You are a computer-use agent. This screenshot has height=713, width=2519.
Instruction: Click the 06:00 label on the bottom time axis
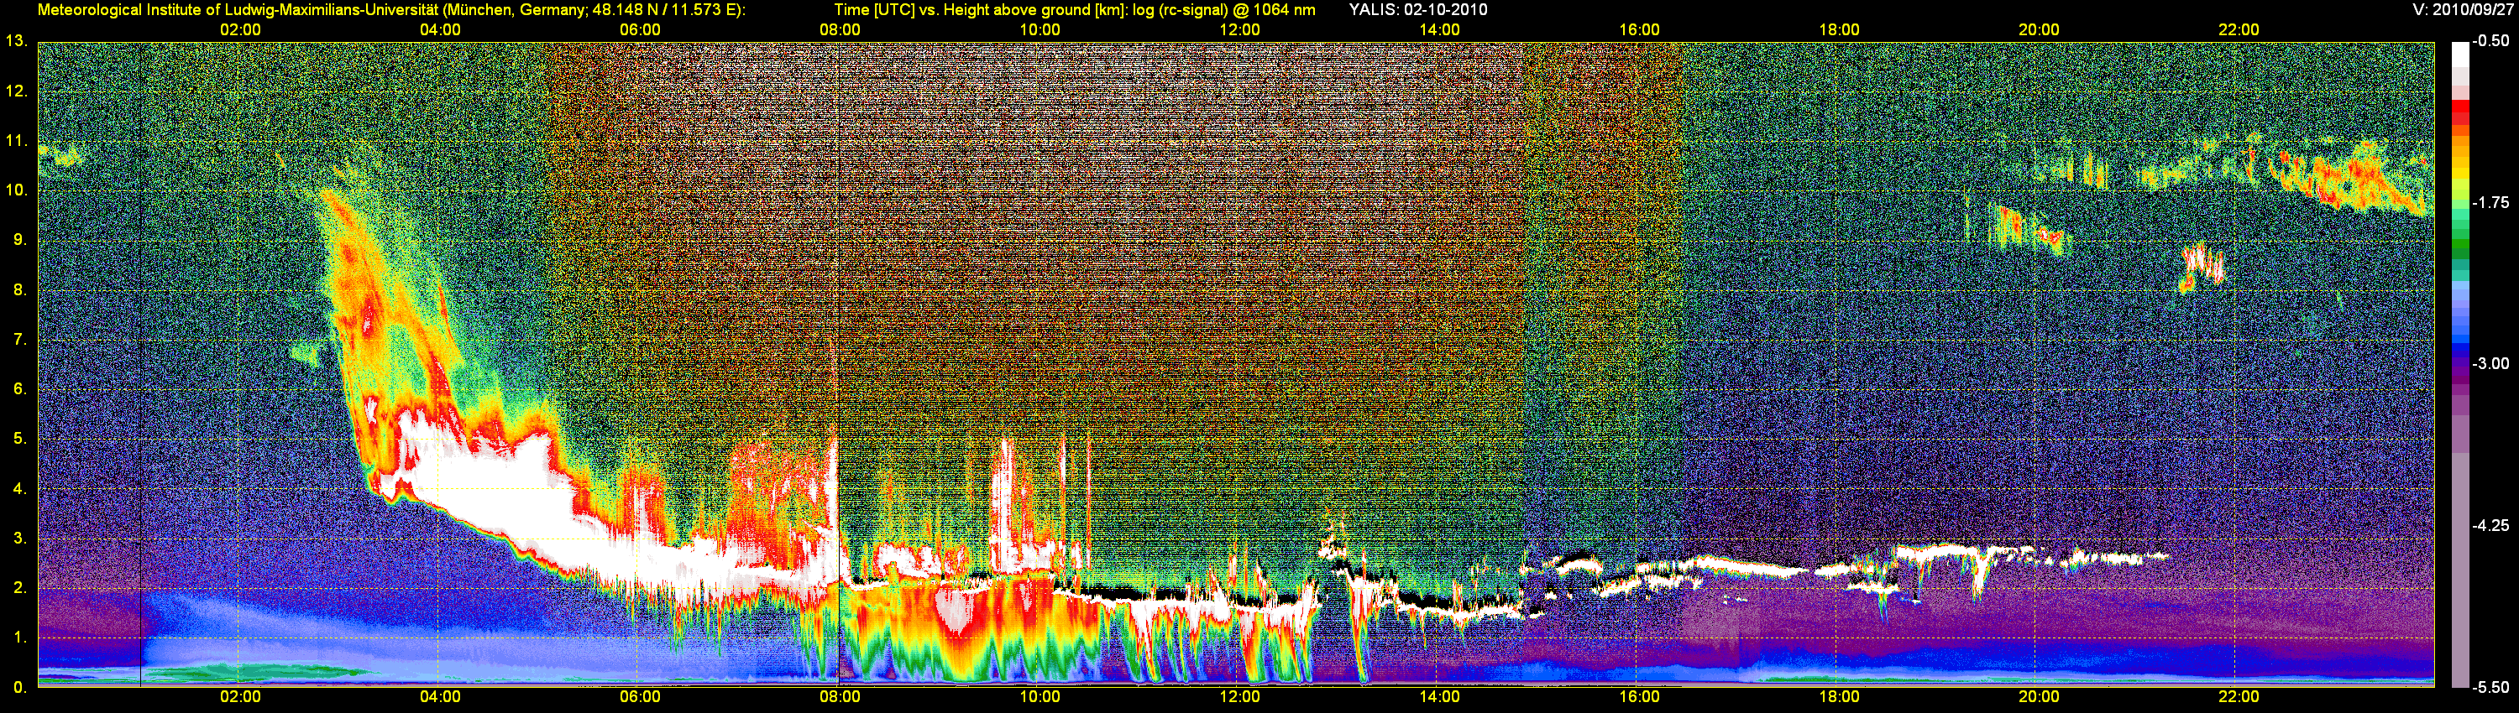pos(640,697)
